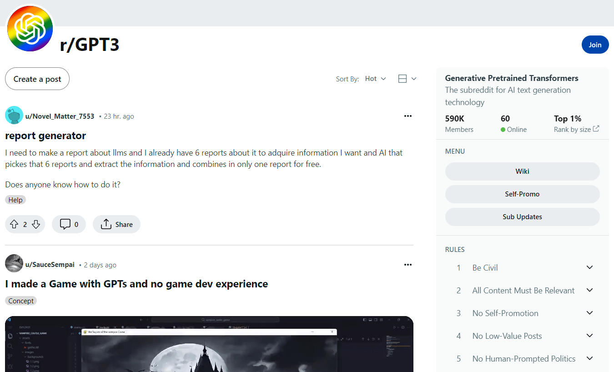The image size is (614, 372).
Task: Open u/Novel_Matter_7553 profile link
Action: [60, 116]
